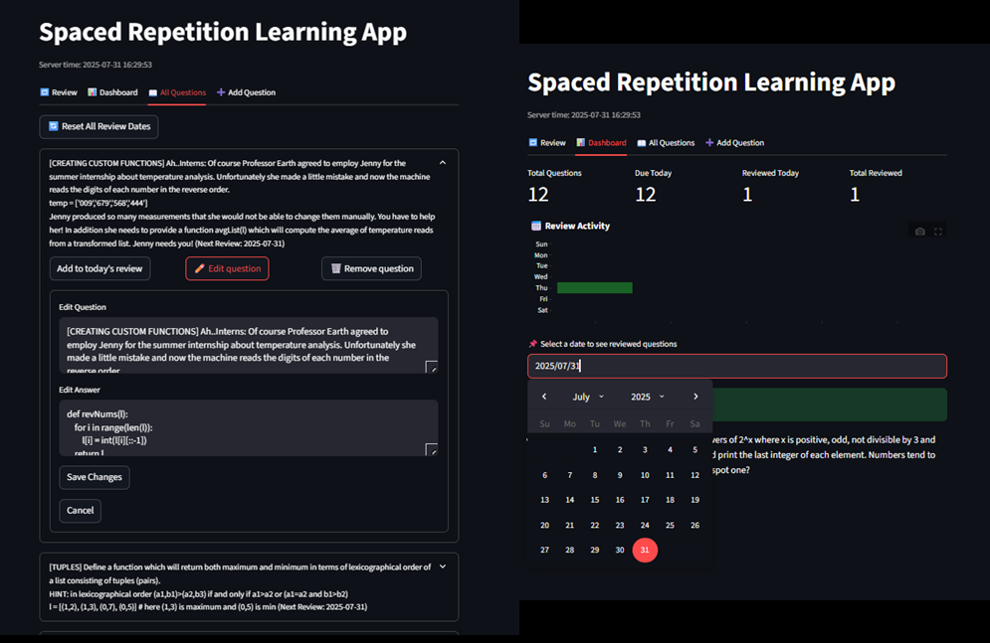Select July 10 in calendar
The height and width of the screenshot is (643, 990).
pos(645,475)
